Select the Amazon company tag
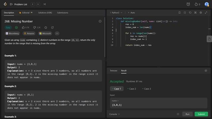Screen dimensions: 212x119 (x=29, y=33)
